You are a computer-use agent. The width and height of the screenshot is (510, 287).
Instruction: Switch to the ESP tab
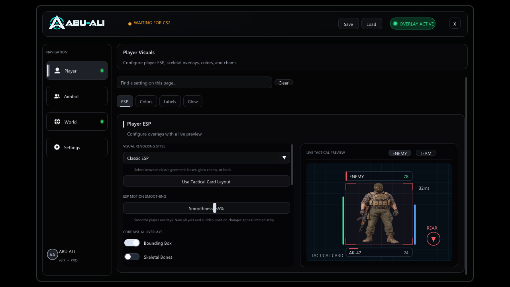click(x=125, y=102)
